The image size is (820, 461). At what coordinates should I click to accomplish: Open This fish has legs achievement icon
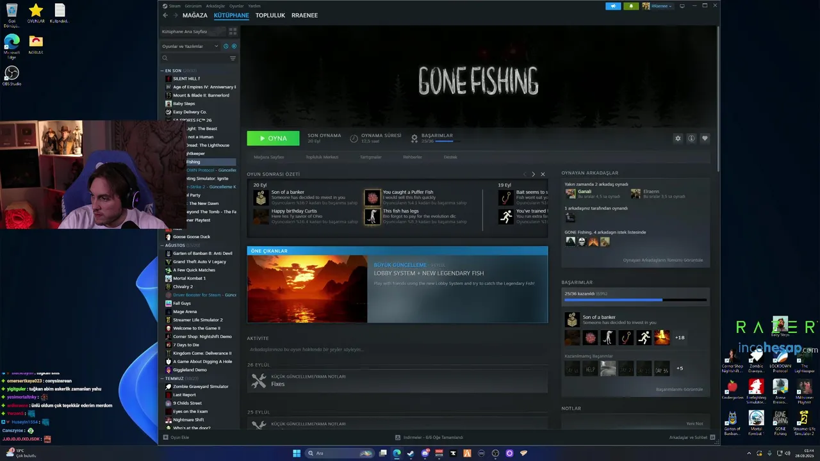tap(372, 216)
